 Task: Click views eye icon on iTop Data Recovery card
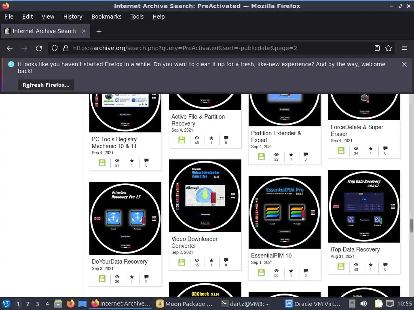(x=356, y=265)
